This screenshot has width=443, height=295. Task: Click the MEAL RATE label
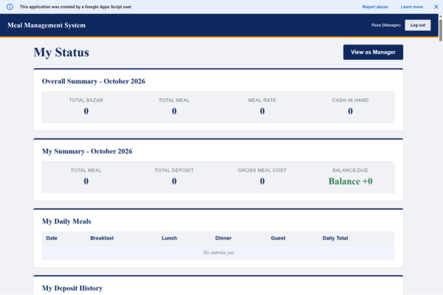tap(262, 100)
